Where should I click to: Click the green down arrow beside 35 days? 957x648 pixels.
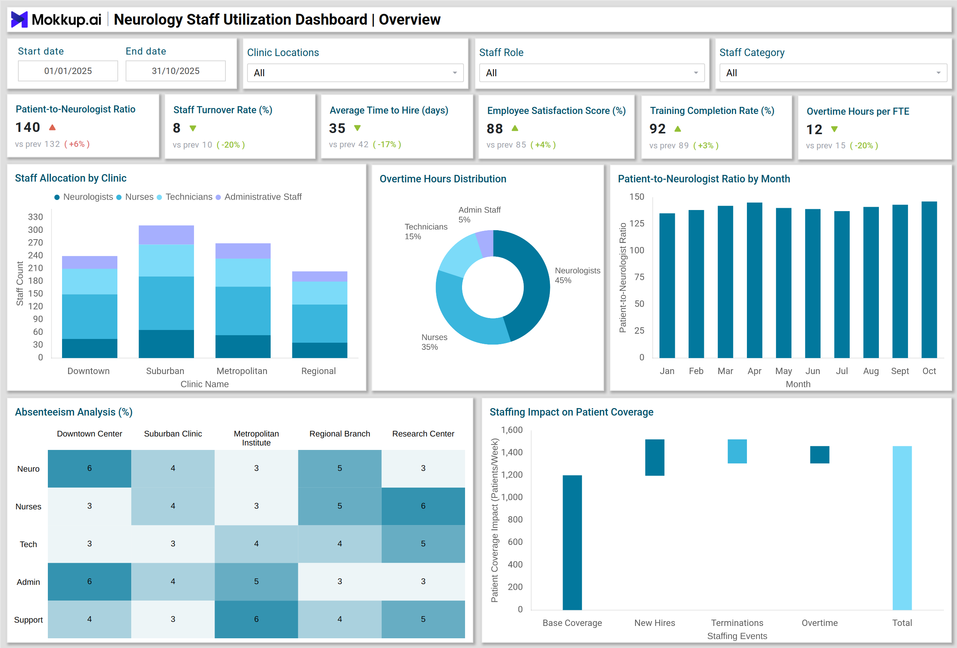[x=357, y=128]
